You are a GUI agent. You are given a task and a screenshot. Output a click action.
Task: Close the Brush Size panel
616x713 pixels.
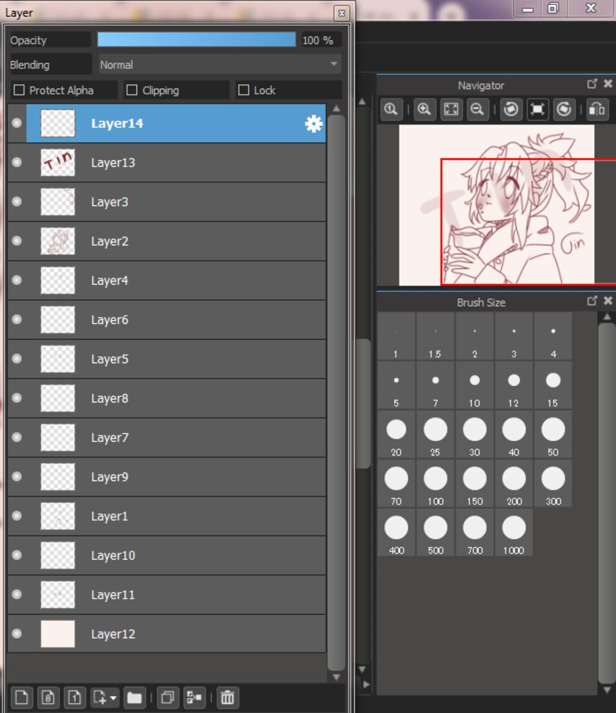point(608,300)
